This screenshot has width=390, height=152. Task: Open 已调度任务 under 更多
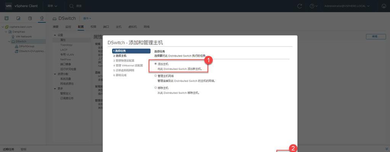pyautogui.click(x=67, y=98)
